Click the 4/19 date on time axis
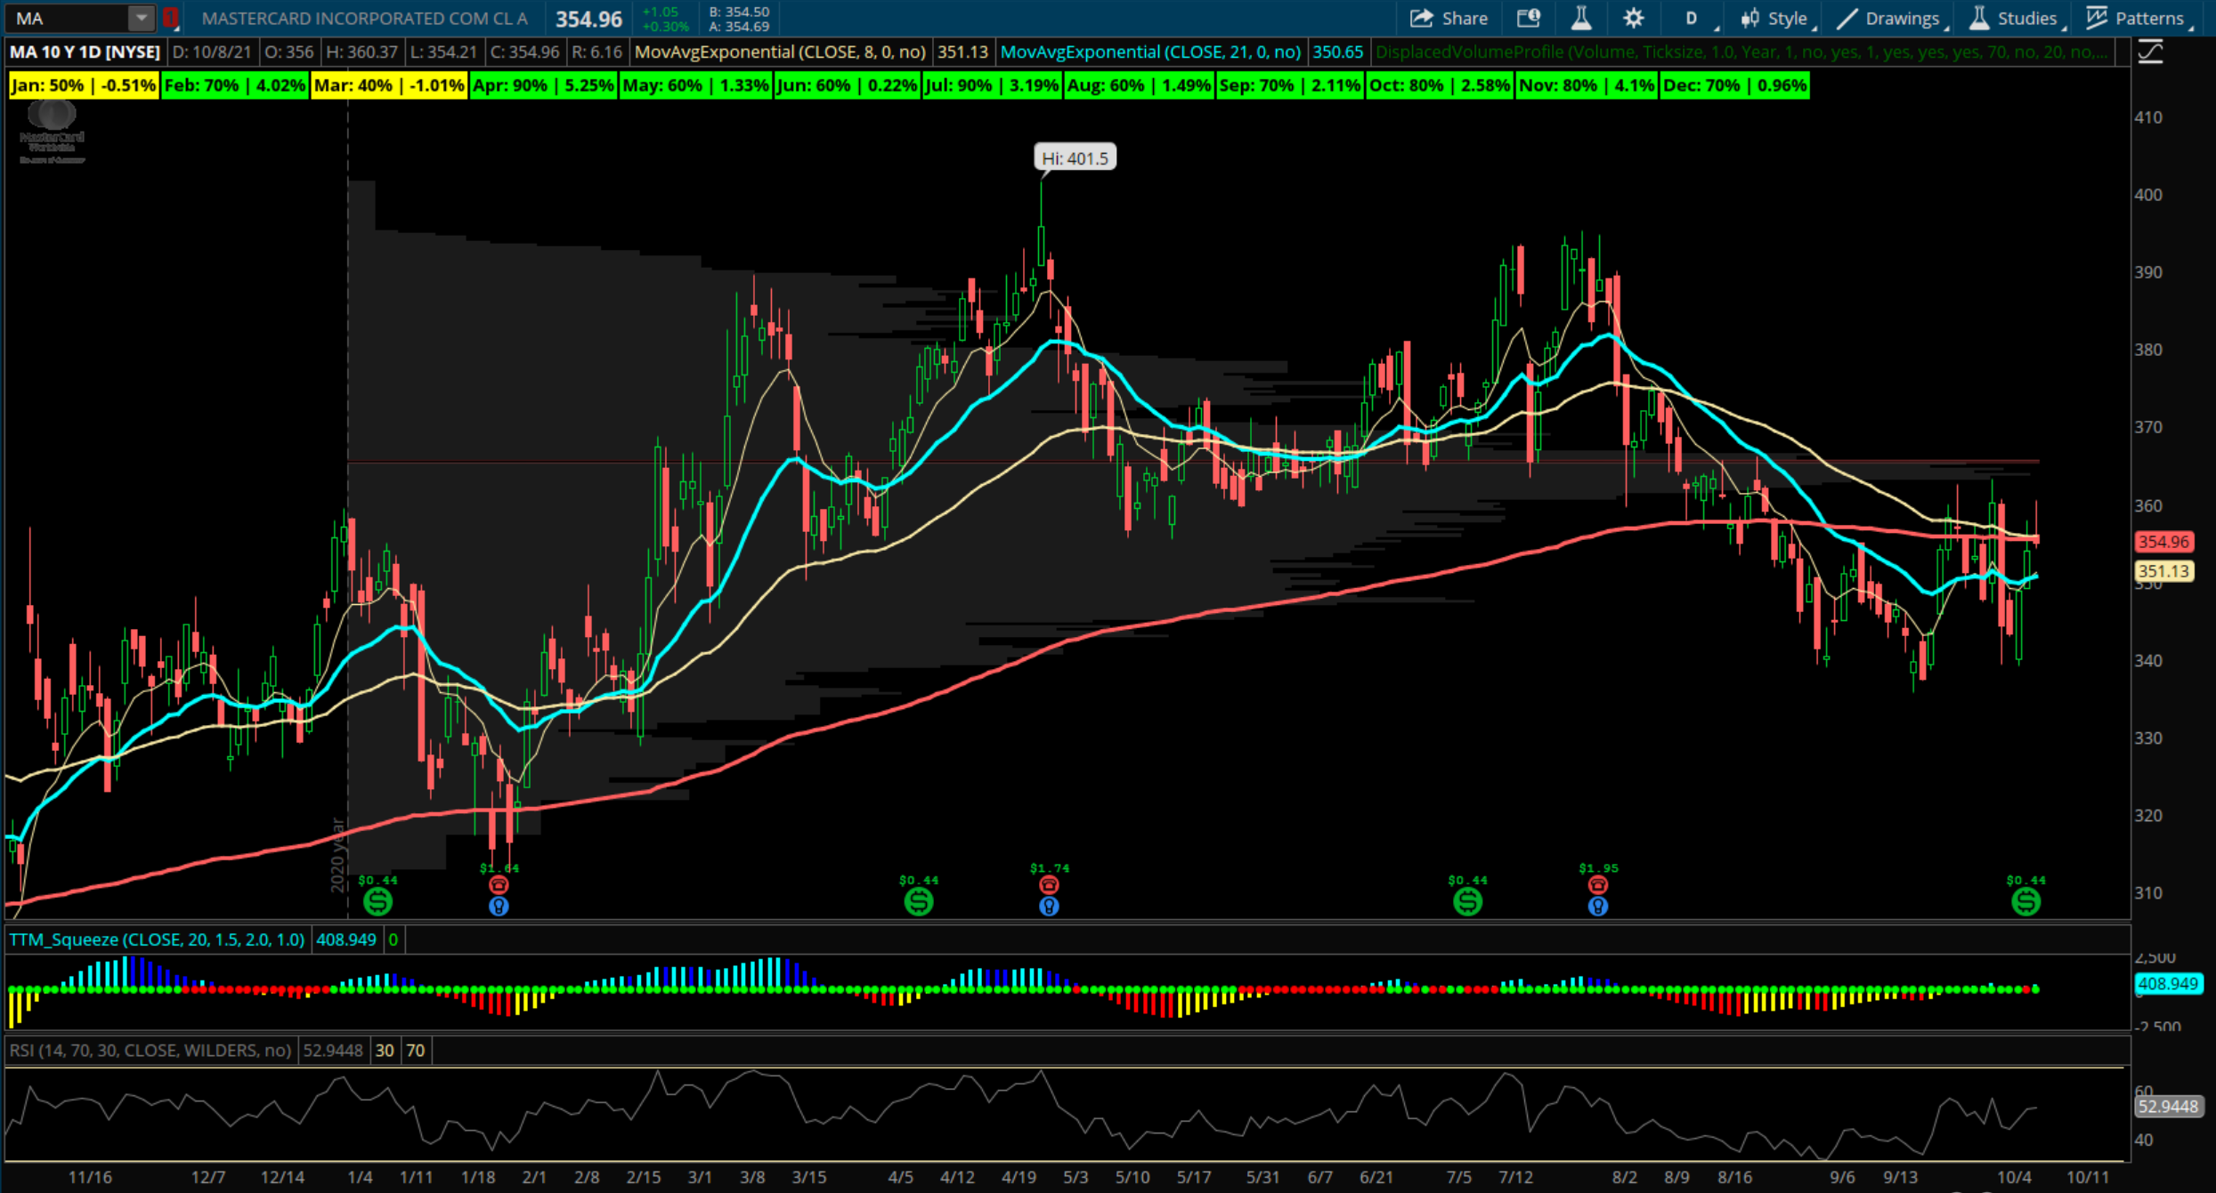Viewport: 2216px width, 1193px height. (x=1019, y=1177)
